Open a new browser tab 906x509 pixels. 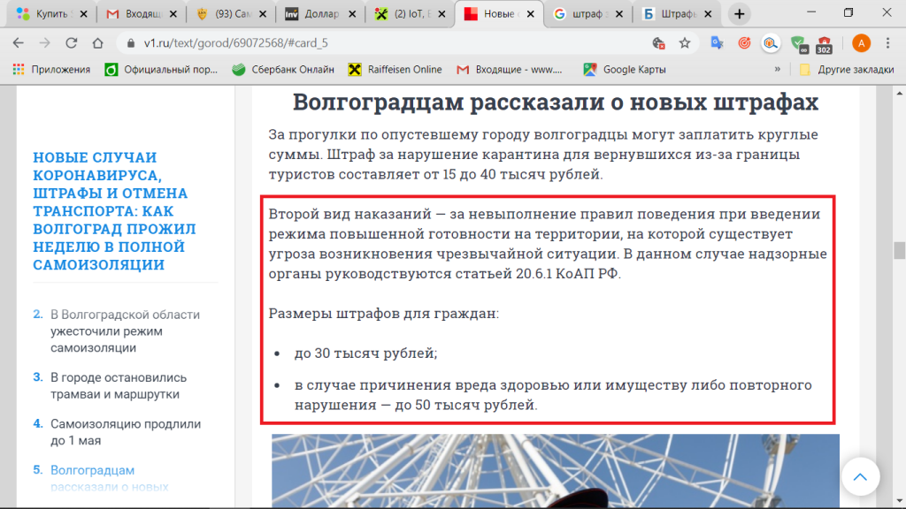tap(740, 14)
